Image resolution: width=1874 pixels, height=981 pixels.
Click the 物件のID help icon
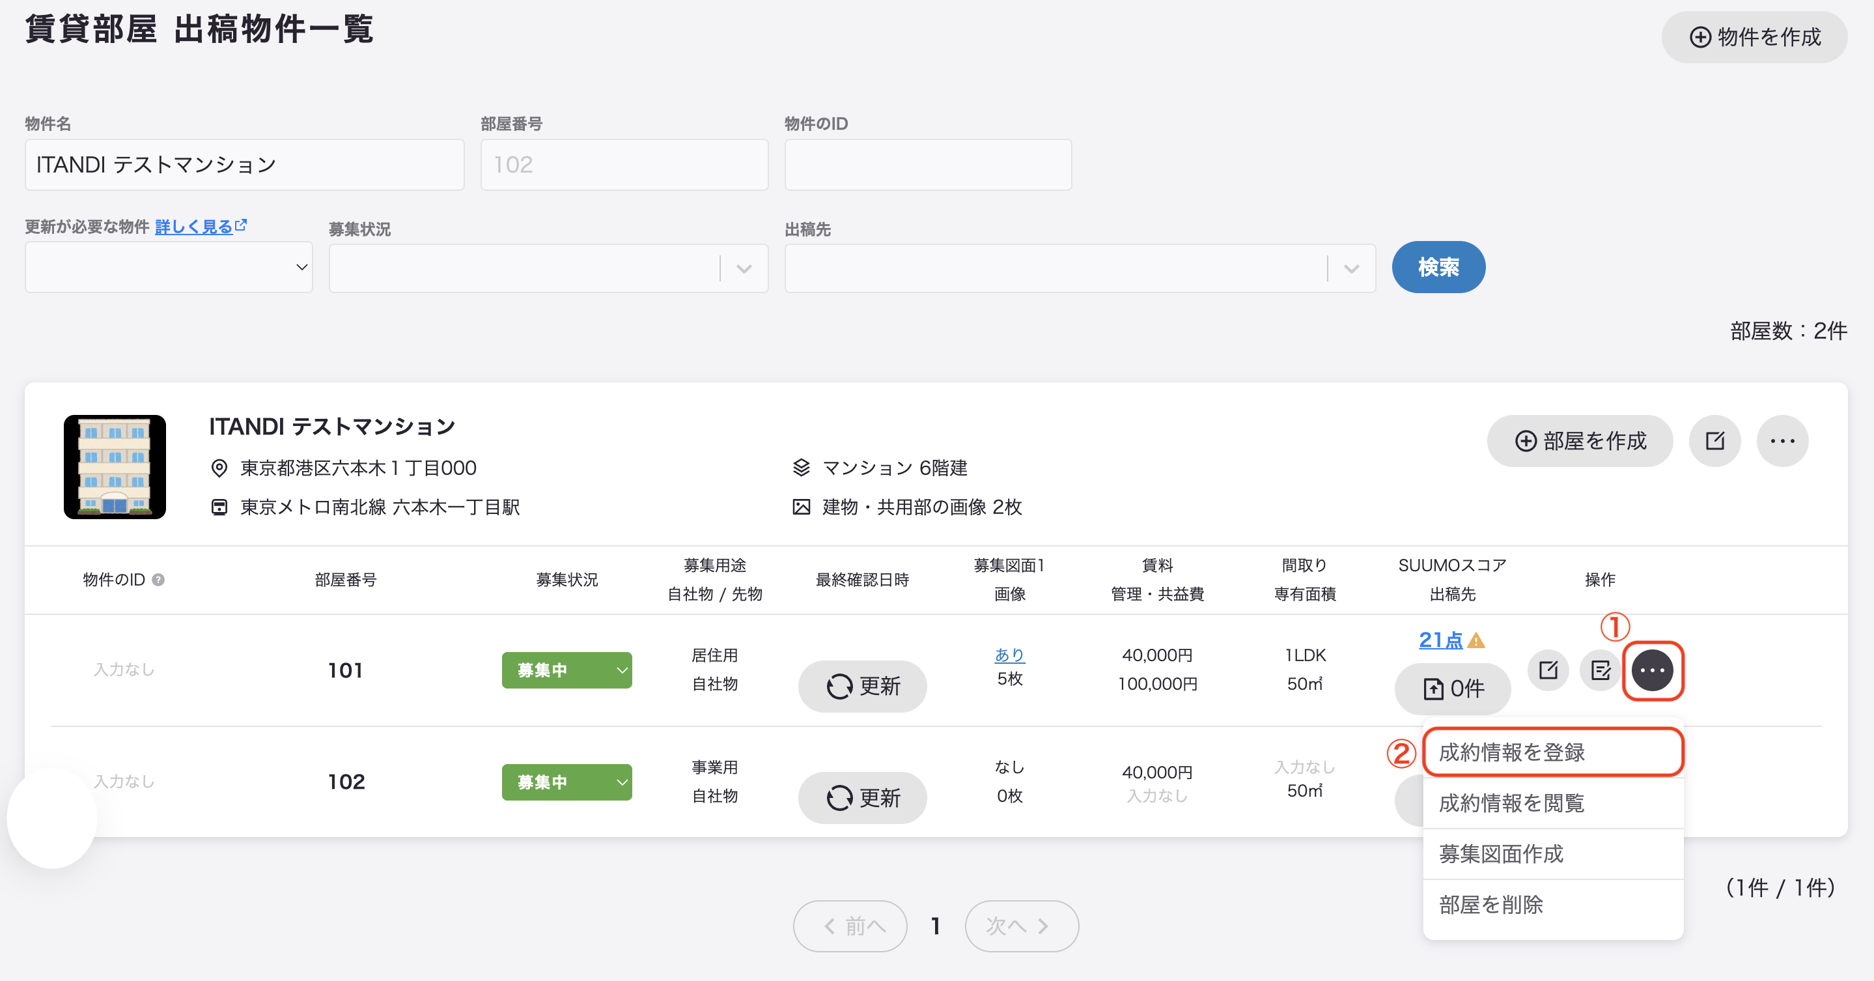pos(158,580)
